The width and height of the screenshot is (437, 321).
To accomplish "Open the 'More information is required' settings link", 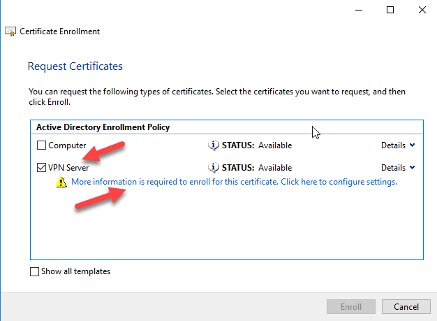I will [234, 182].
